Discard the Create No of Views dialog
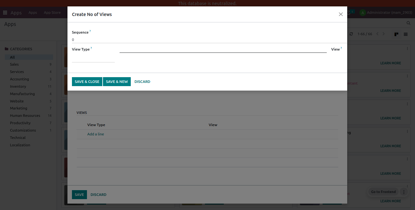The image size is (415, 210). pyautogui.click(x=142, y=82)
